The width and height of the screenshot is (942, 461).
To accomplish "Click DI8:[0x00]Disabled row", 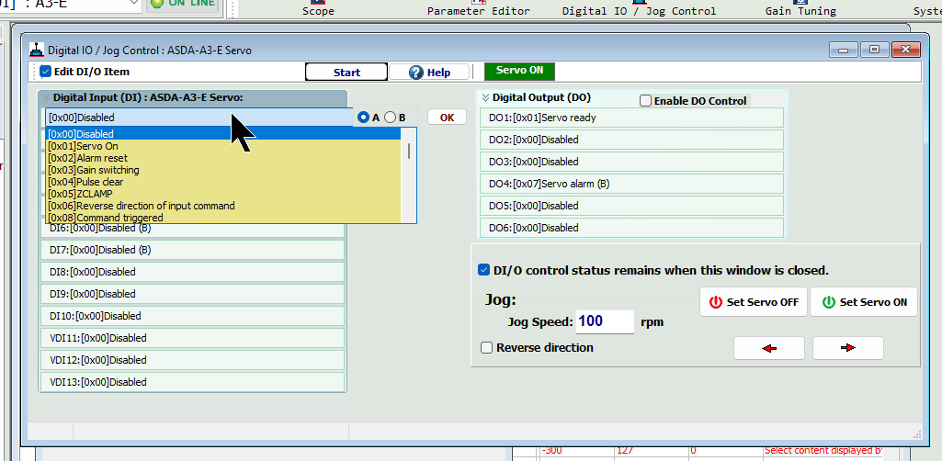I will tap(192, 272).
